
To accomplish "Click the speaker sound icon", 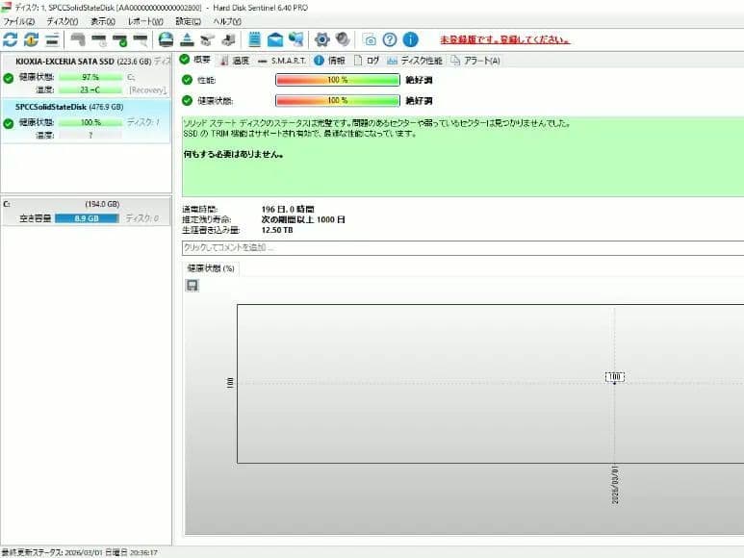I will [343, 39].
